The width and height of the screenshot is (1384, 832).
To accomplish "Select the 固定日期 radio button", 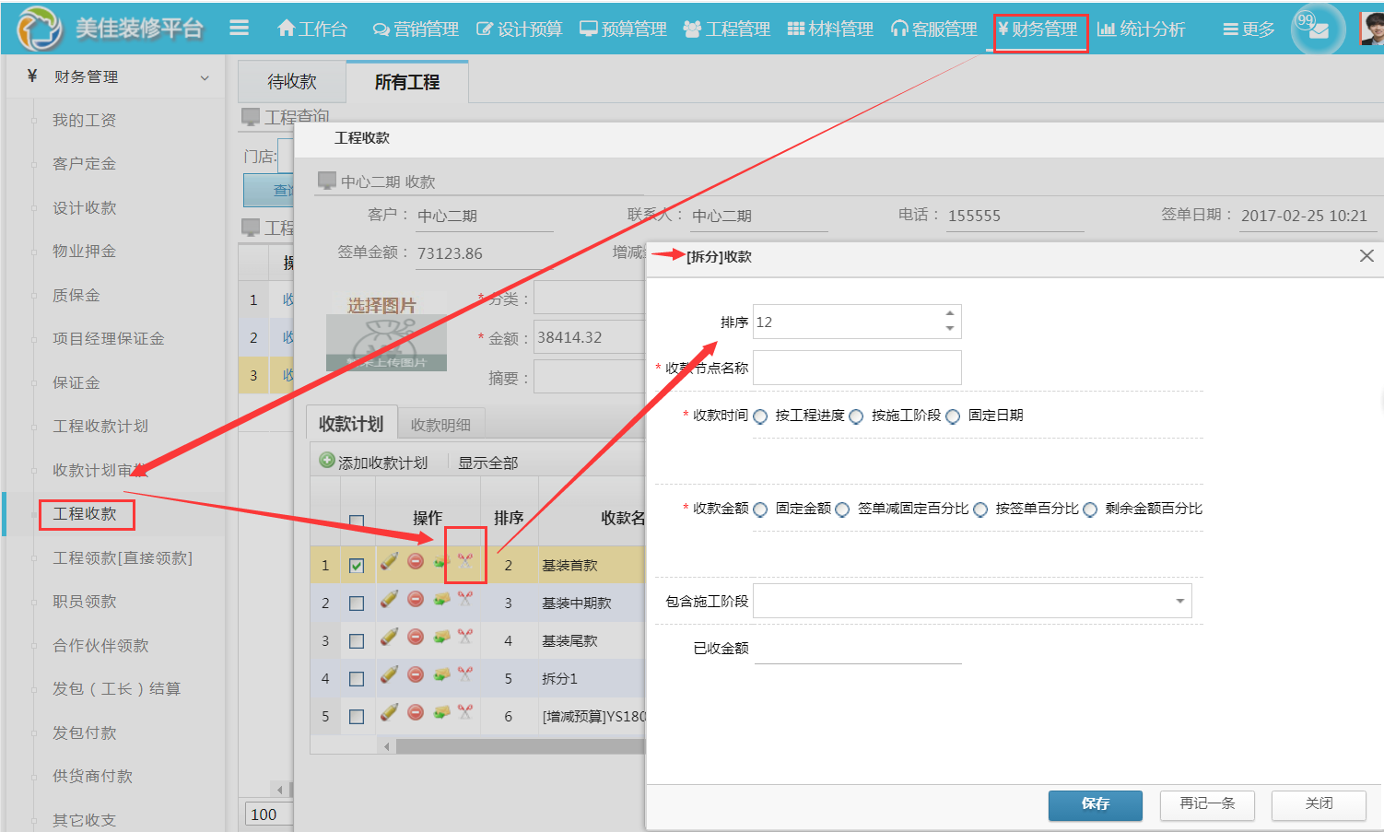I will (x=953, y=416).
